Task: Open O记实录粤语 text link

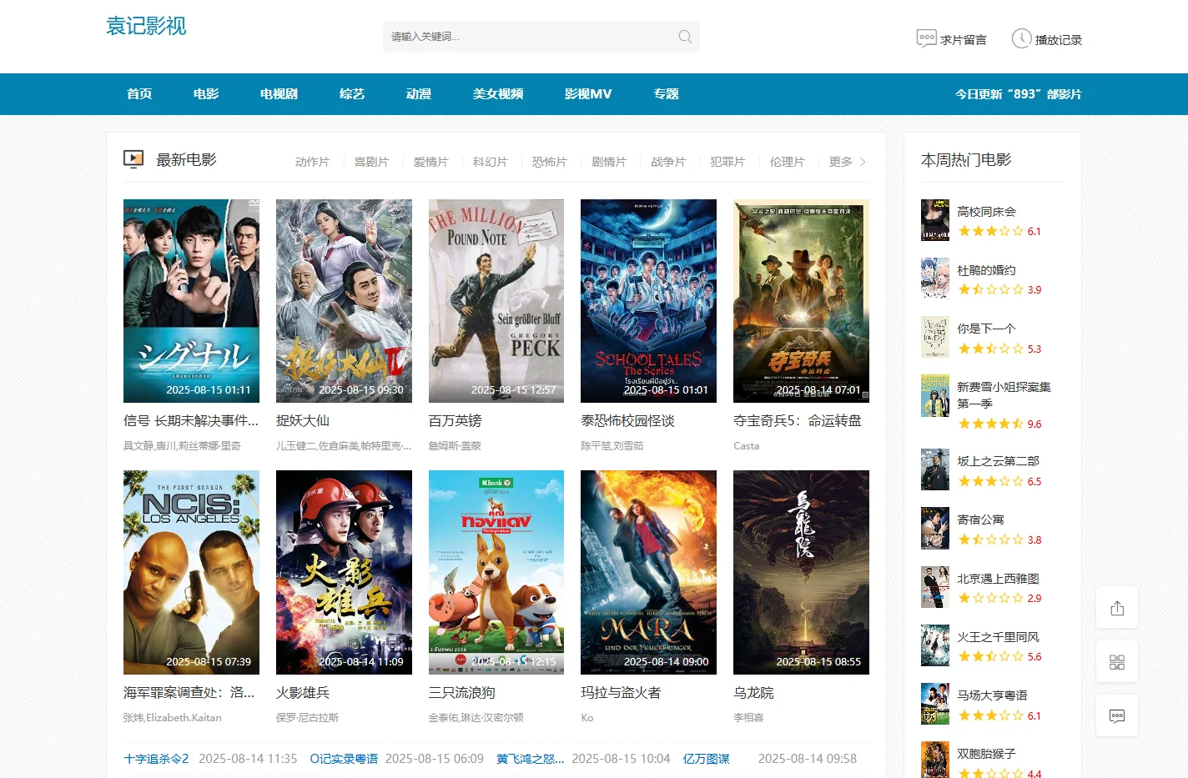Action: (x=344, y=759)
